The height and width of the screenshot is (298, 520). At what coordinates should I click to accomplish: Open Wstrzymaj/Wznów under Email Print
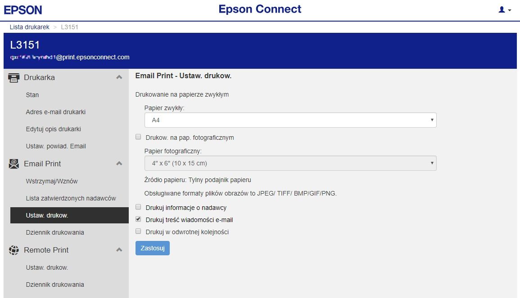click(x=52, y=181)
